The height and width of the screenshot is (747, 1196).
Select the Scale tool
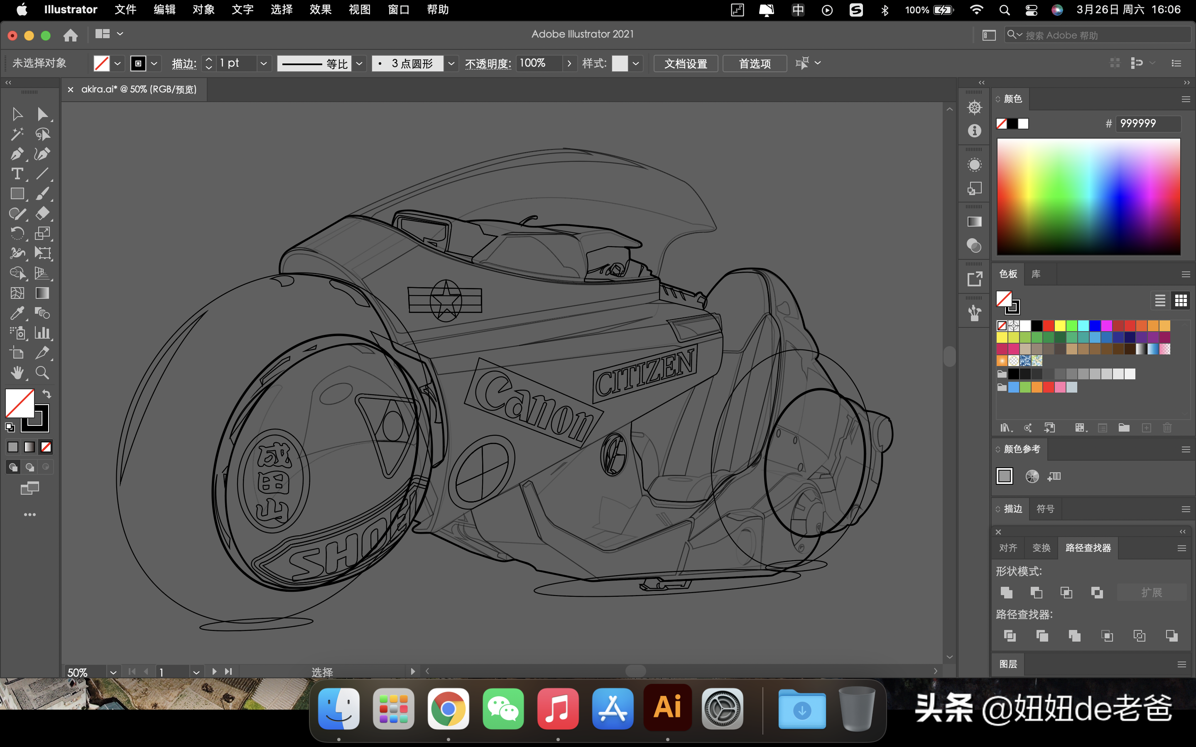click(x=42, y=233)
